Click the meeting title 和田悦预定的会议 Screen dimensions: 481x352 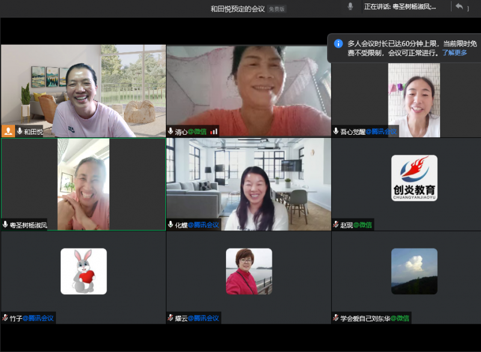(237, 9)
